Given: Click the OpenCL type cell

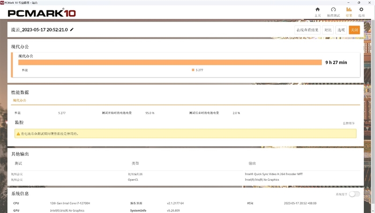Looking at the screenshot, I should coord(133,180).
